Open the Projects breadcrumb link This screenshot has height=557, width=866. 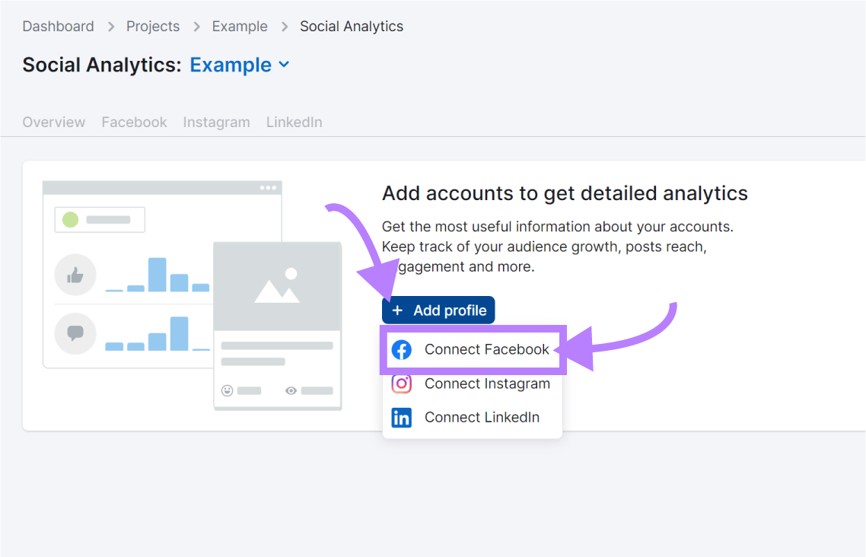[153, 26]
